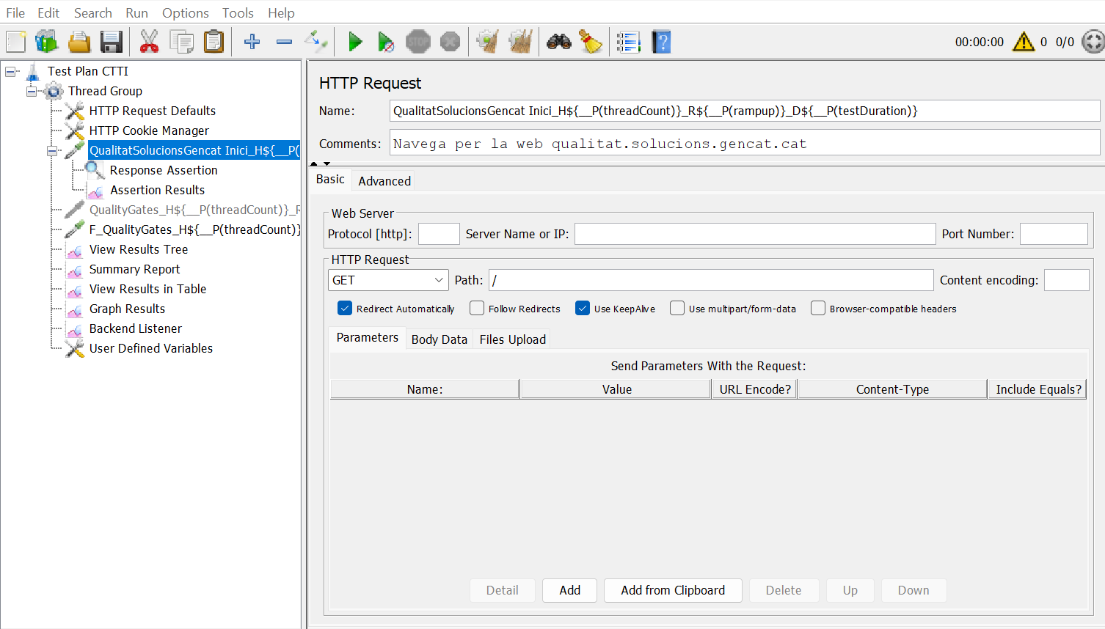Click the Server Name or IP field
Viewport: 1105px width, 629px height.
[x=755, y=234]
